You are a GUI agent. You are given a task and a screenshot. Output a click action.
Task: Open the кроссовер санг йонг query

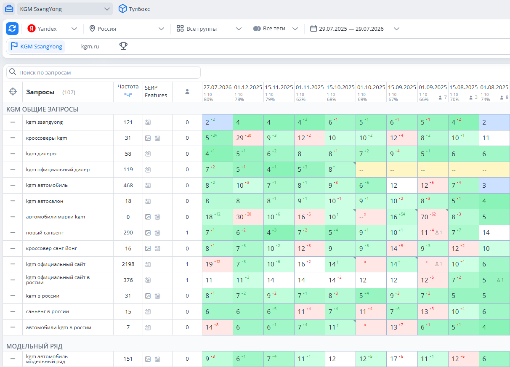click(x=51, y=248)
